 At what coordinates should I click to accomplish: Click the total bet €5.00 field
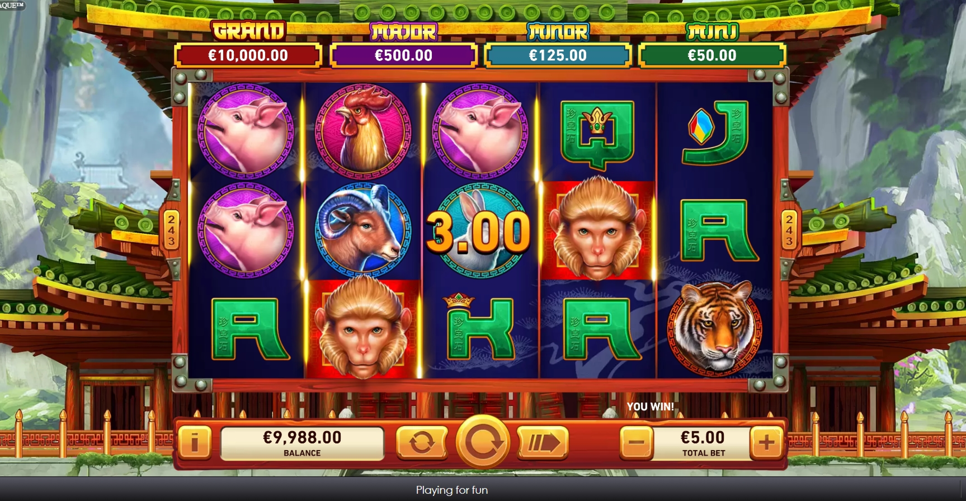pyautogui.click(x=702, y=443)
